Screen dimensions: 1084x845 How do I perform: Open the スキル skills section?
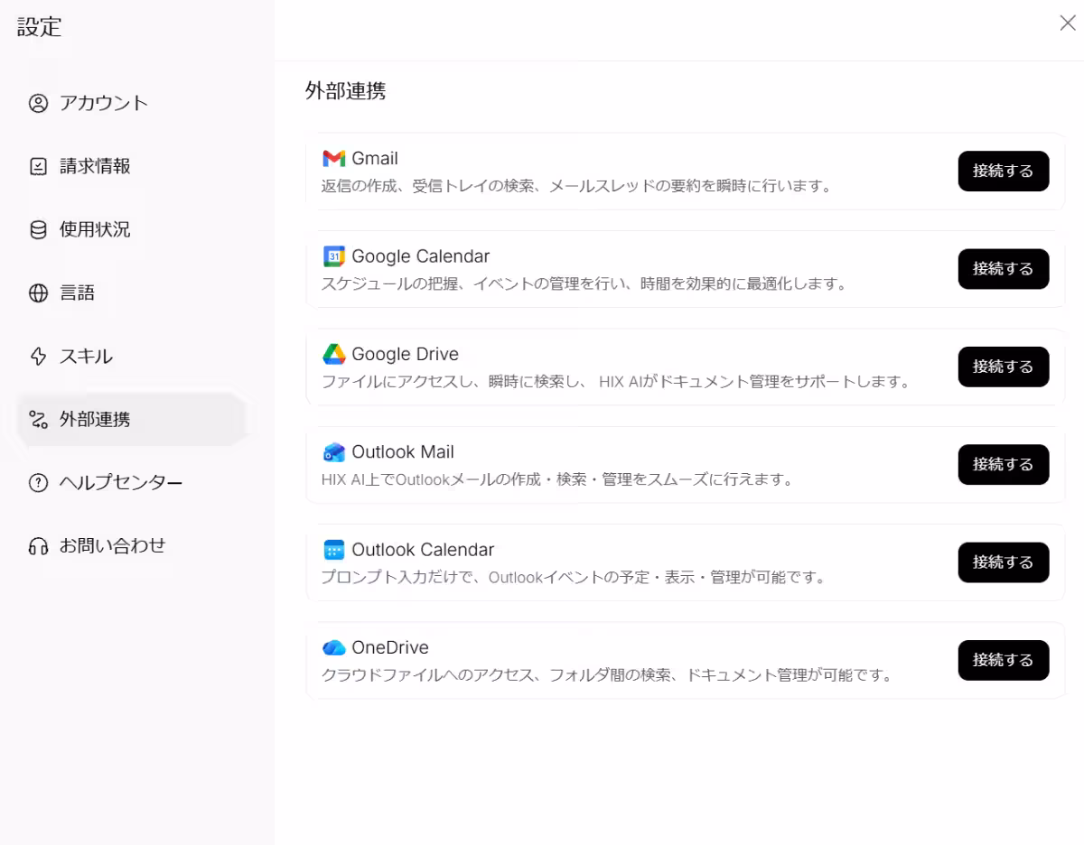coord(132,356)
